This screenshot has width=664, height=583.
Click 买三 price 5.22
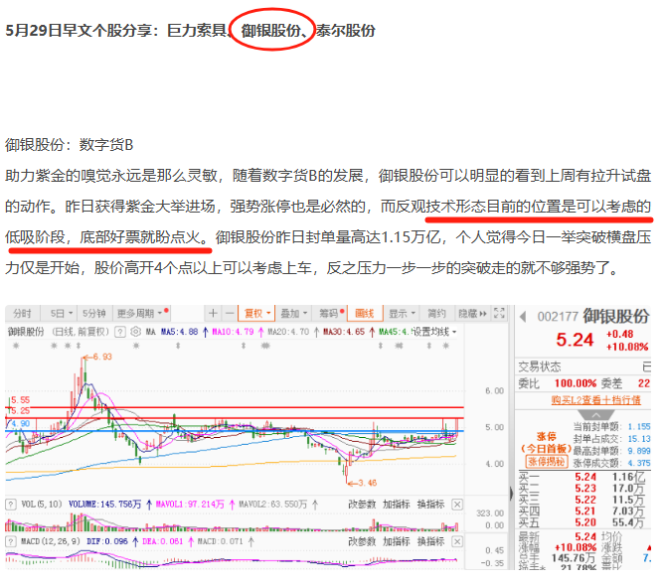pos(585,500)
